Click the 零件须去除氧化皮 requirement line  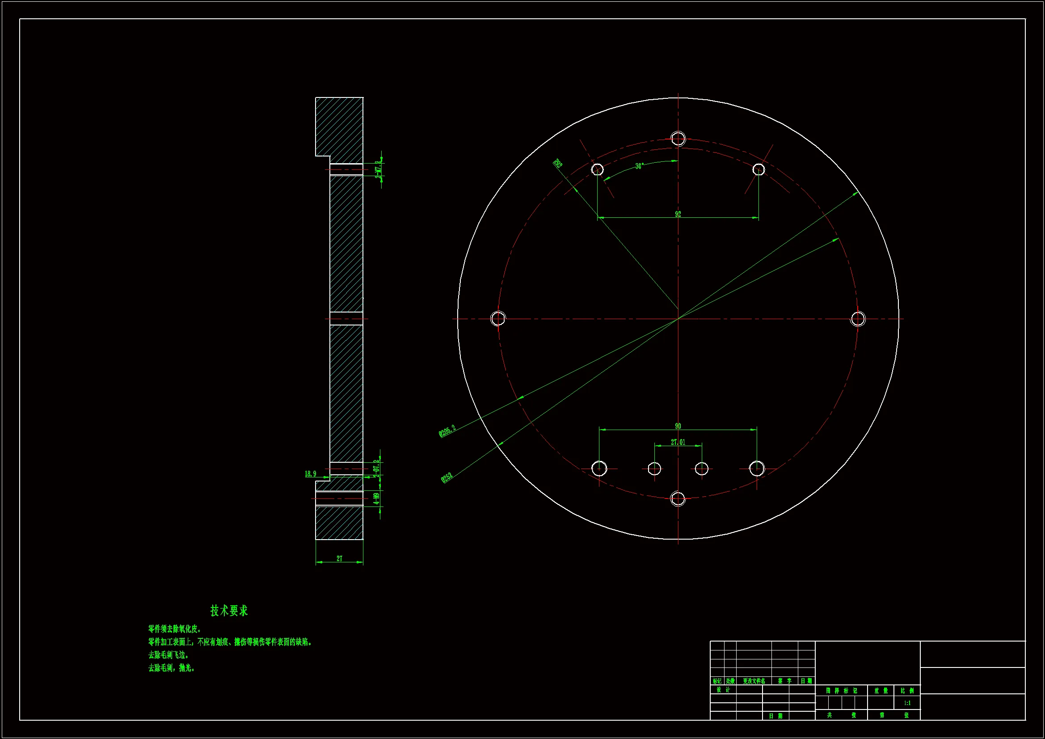(174, 629)
